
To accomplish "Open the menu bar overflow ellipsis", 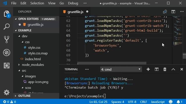I will [x=85, y=3].
